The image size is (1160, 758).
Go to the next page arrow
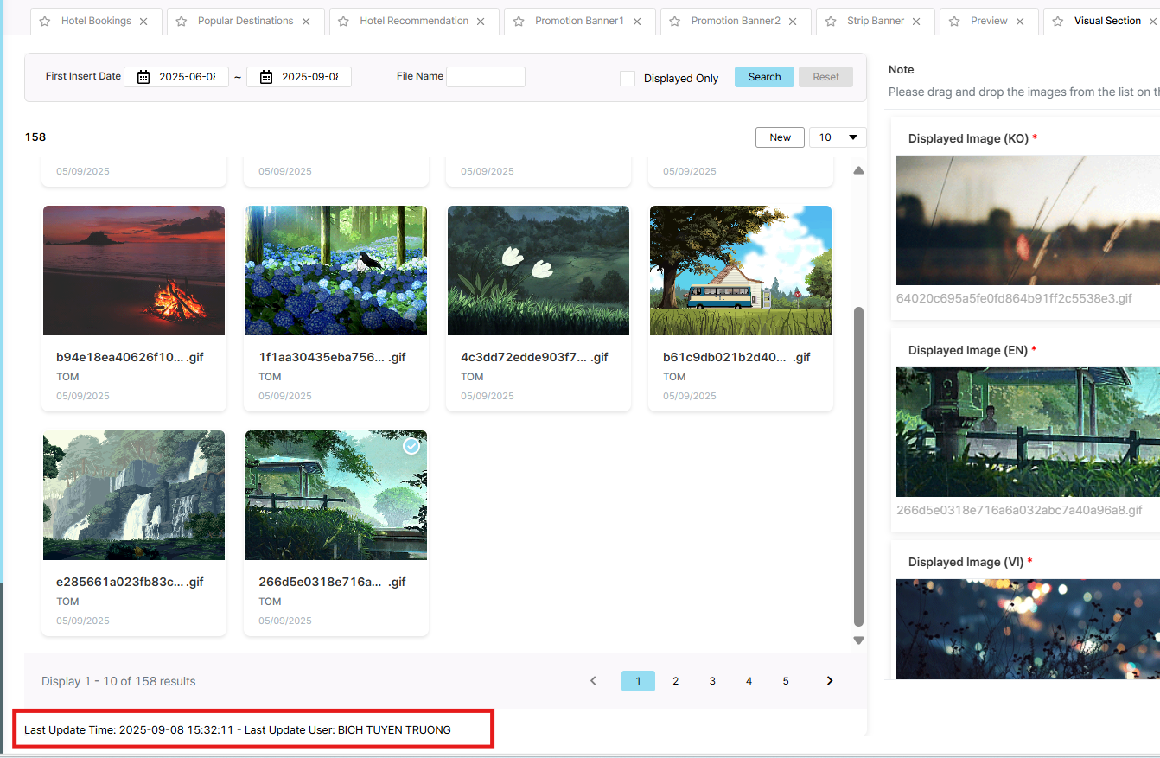click(830, 681)
